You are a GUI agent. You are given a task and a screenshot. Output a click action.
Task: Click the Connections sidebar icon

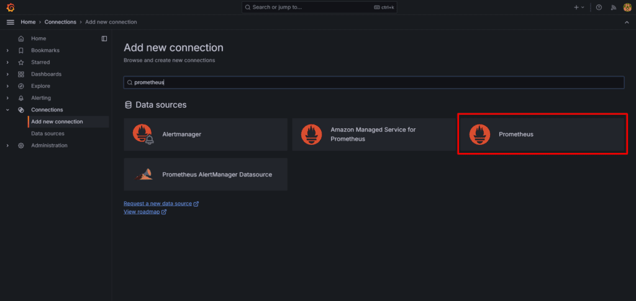21,110
